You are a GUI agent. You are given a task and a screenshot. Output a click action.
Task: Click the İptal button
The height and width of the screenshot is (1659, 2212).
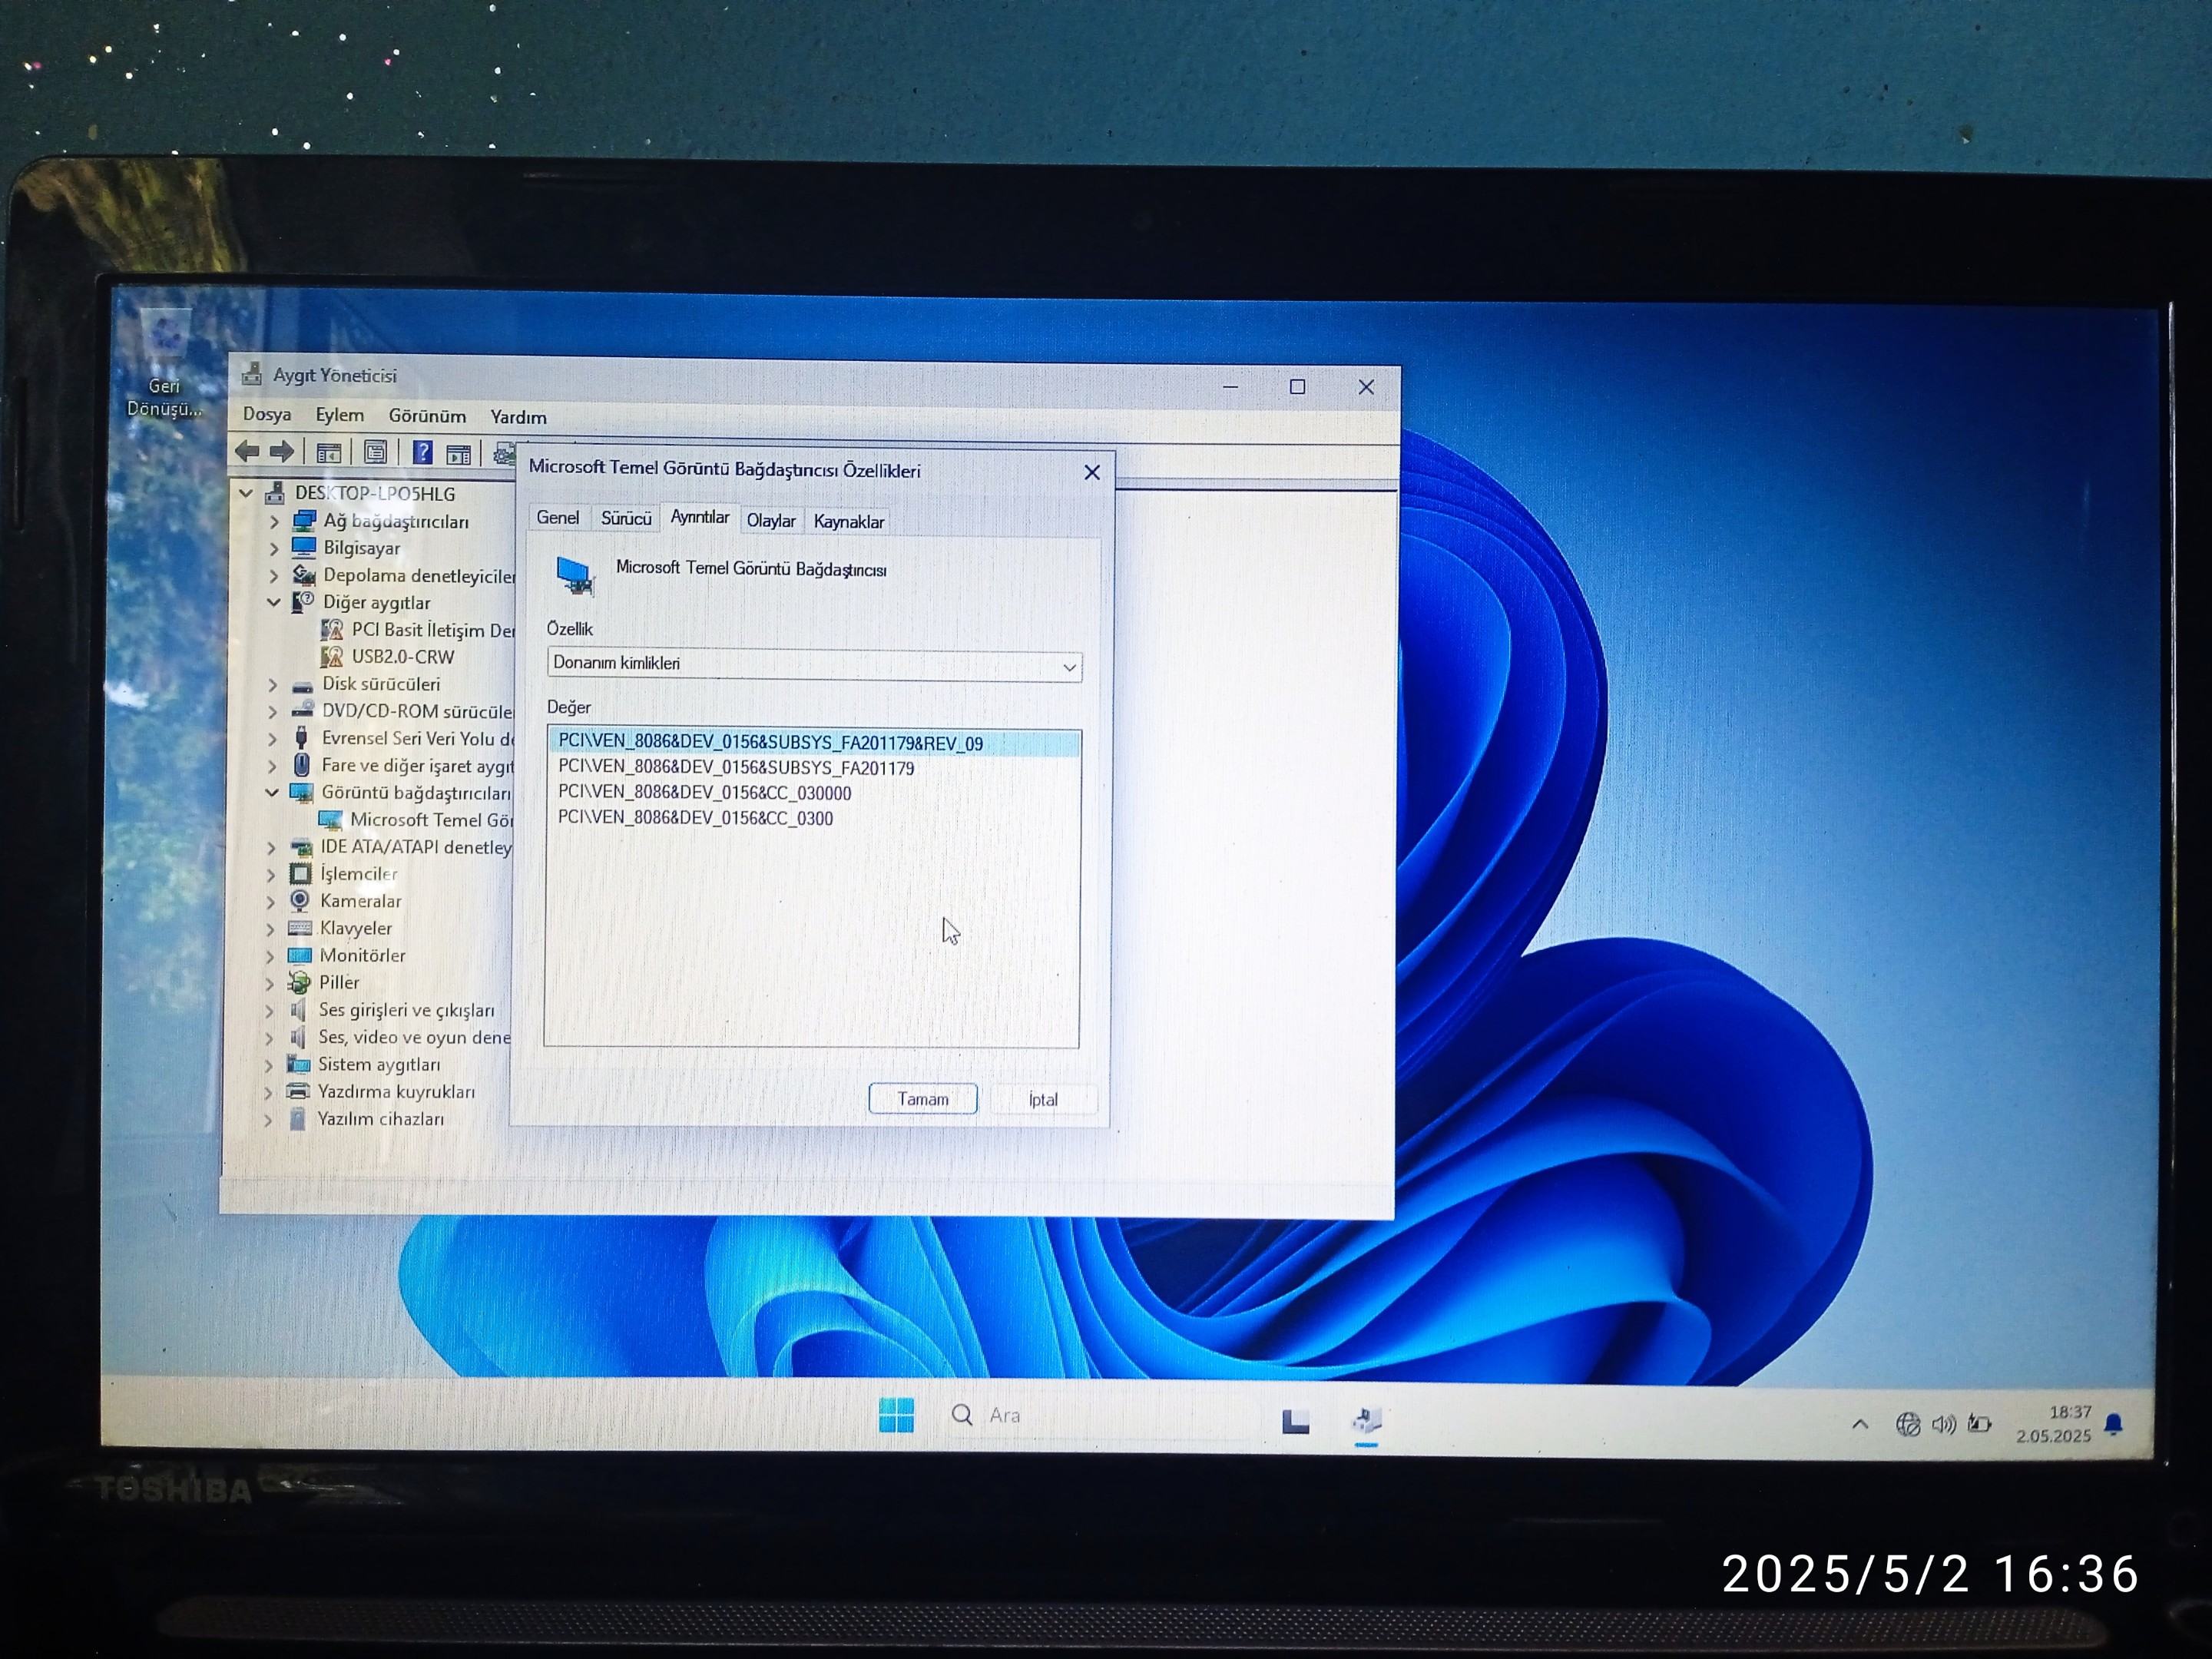[x=1043, y=1100]
